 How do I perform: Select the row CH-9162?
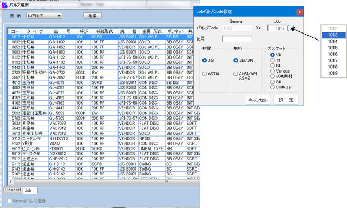coord(104,174)
